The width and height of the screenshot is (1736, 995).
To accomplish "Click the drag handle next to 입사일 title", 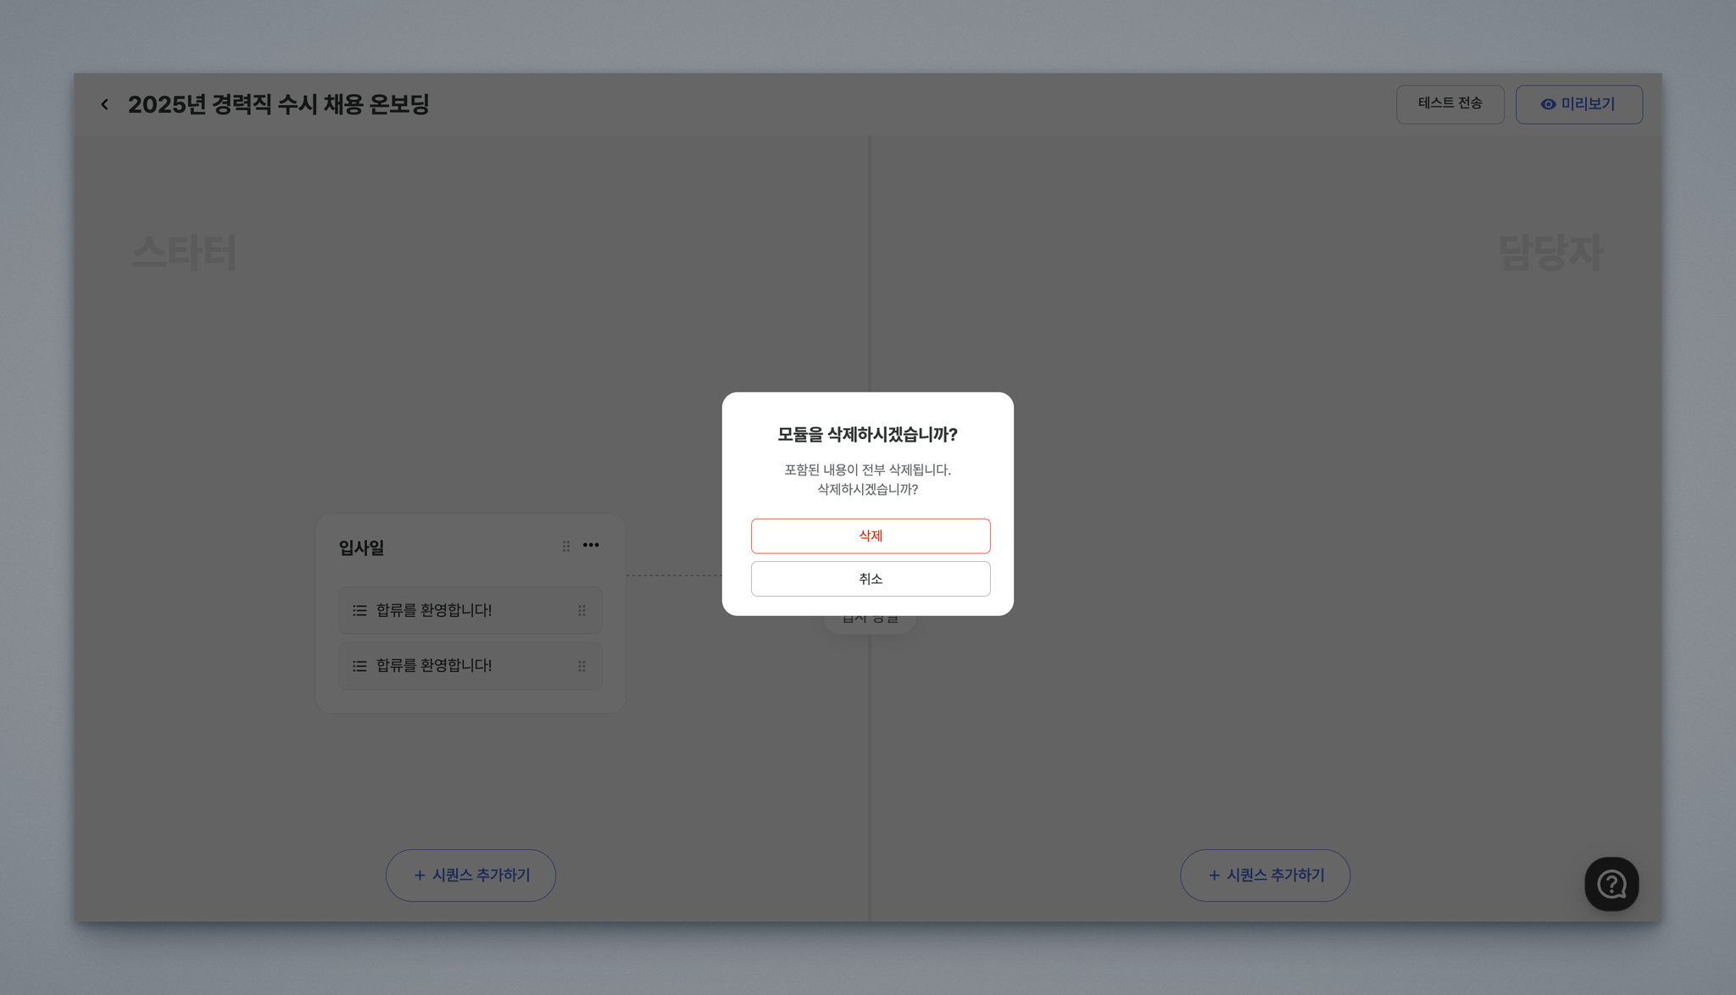I will (x=566, y=547).
